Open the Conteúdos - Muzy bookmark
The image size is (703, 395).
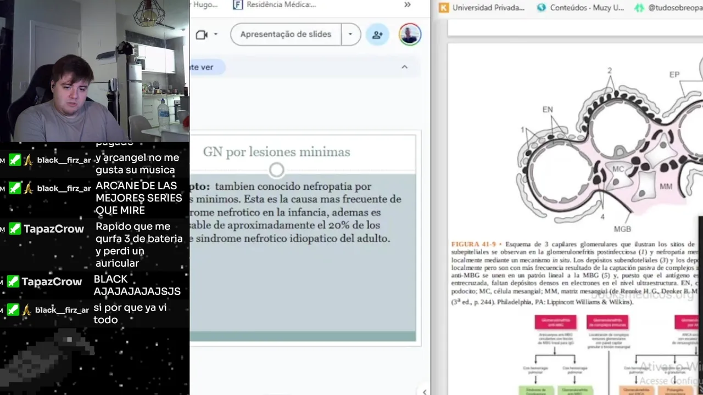[580, 8]
